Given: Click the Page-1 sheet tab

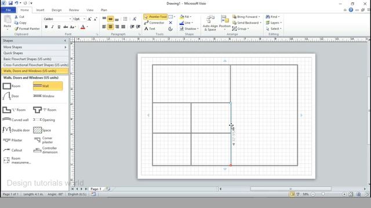Looking at the screenshot, I should 96,189.
